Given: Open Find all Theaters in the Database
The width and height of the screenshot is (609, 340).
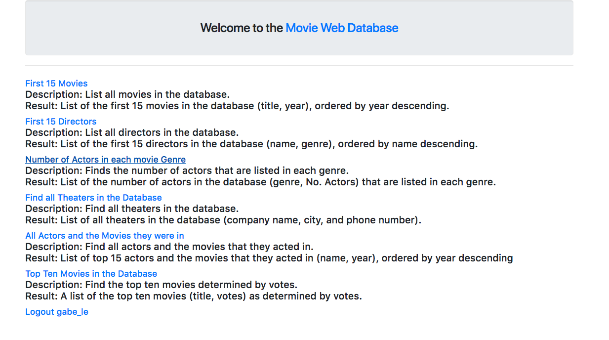Looking at the screenshot, I should click(x=94, y=198).
